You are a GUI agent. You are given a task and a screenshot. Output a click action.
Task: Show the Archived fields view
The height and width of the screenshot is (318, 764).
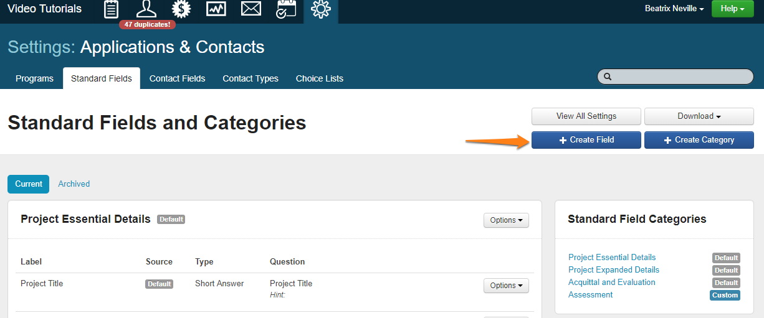74,184
